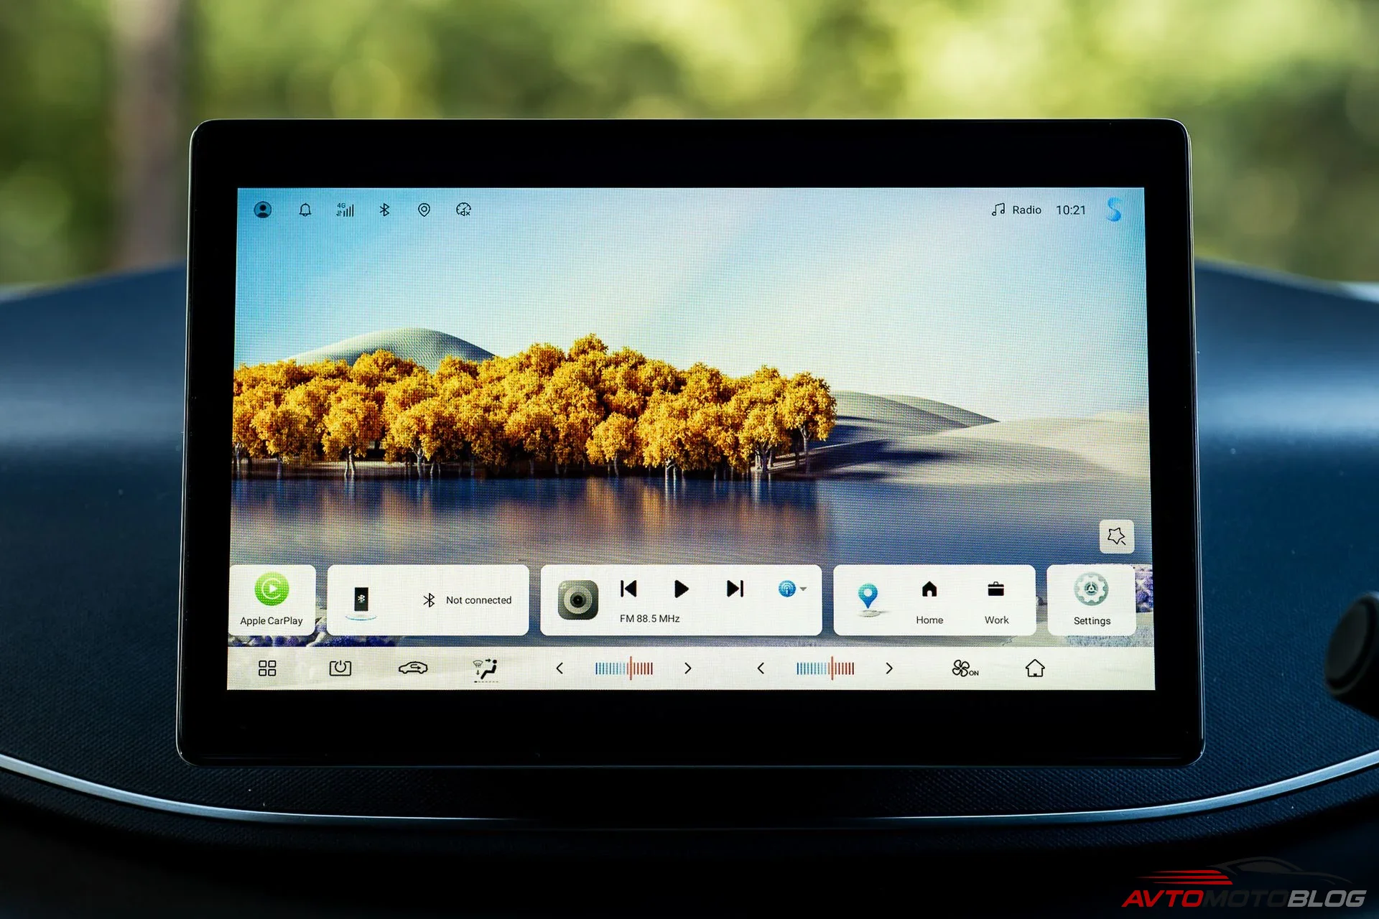The width and height of the screenshot is (1379, 919).
Task: Navigate to Work address
Action: click(996, 602)
